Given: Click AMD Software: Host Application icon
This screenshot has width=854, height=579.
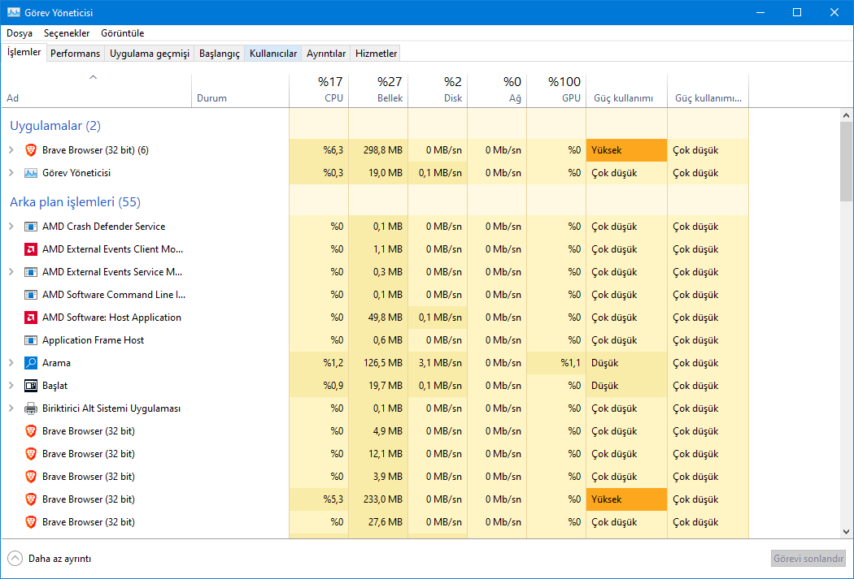Looking at the screenshot, I should [x=31, y=318].
